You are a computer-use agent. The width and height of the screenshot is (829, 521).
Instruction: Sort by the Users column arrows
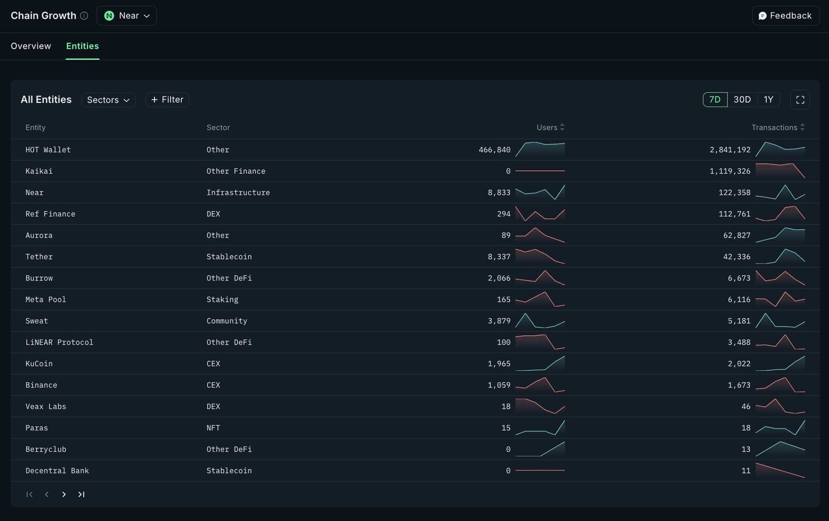click(562, 127)
